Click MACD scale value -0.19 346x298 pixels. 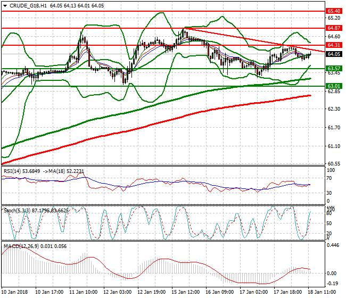click(x=332, y=284)
